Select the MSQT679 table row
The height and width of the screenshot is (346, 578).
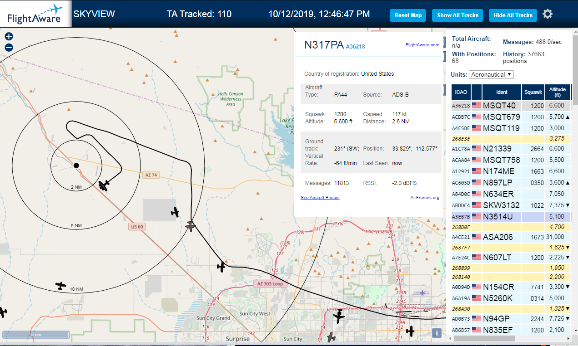[511, 117]
